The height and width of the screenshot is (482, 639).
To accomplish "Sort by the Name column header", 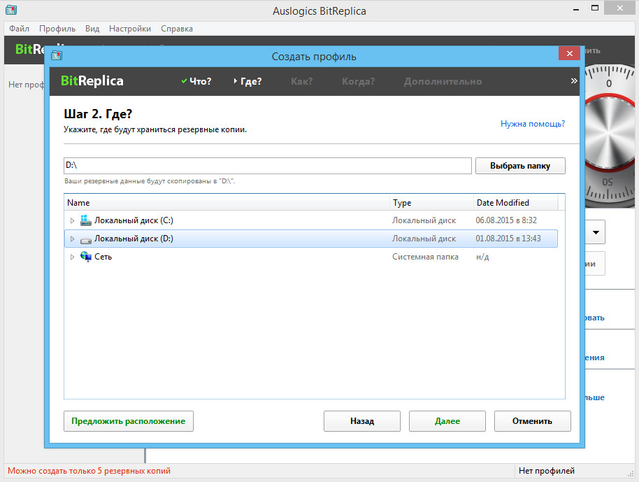I will coord(227,203).
